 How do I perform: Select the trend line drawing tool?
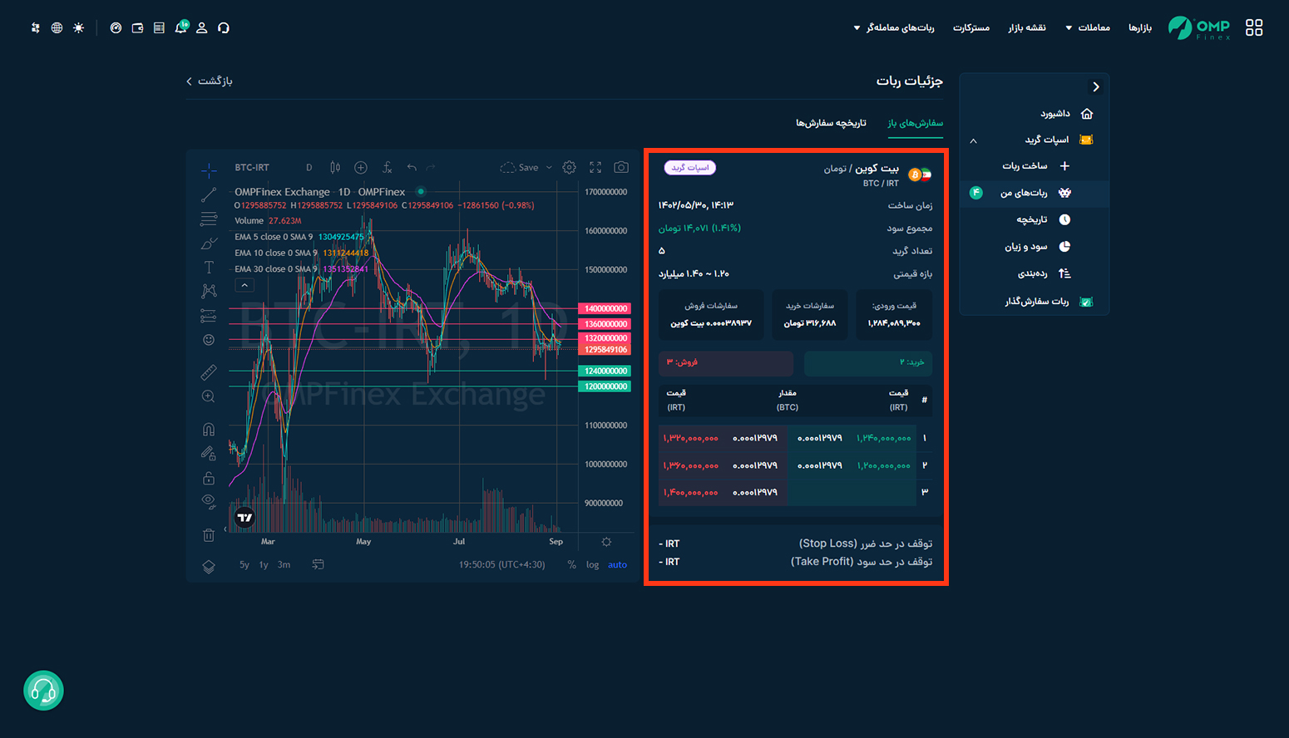click(x=209, y=194)
